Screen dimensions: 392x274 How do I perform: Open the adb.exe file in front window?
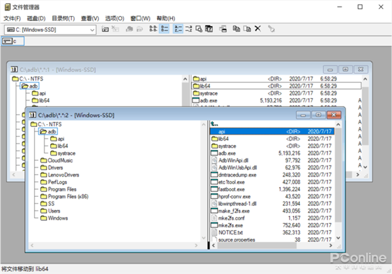coord(227,154)
